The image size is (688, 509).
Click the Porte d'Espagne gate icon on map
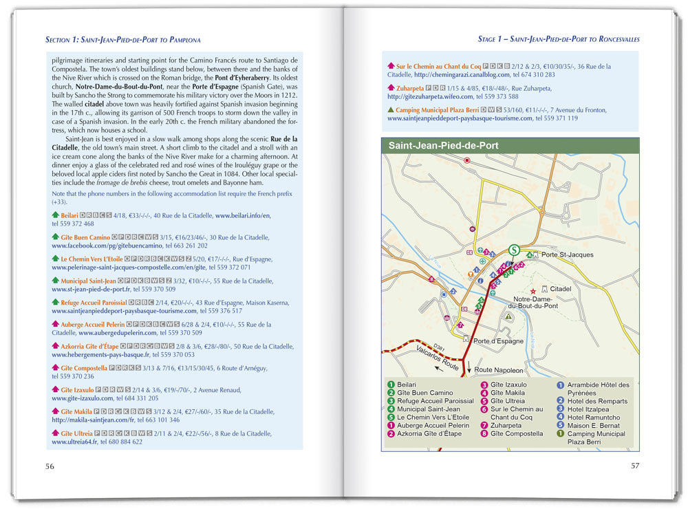click(x=466, y=339)
